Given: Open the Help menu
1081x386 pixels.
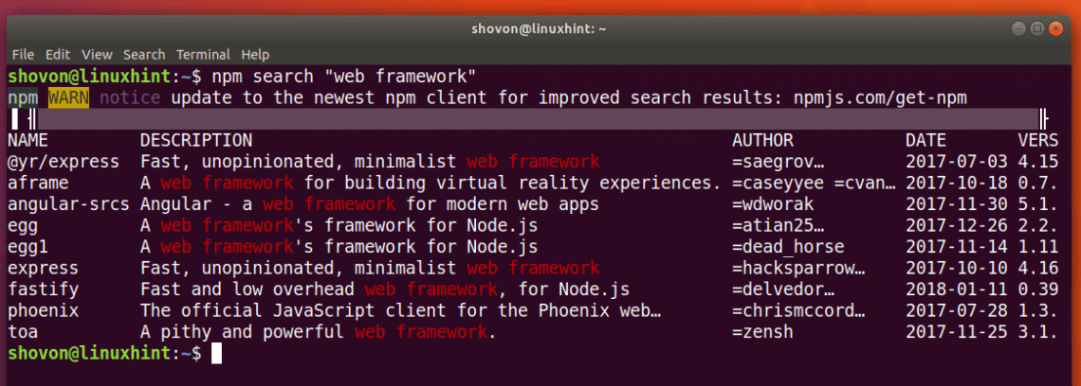Looking at the screenshot, I should (256, 55).
